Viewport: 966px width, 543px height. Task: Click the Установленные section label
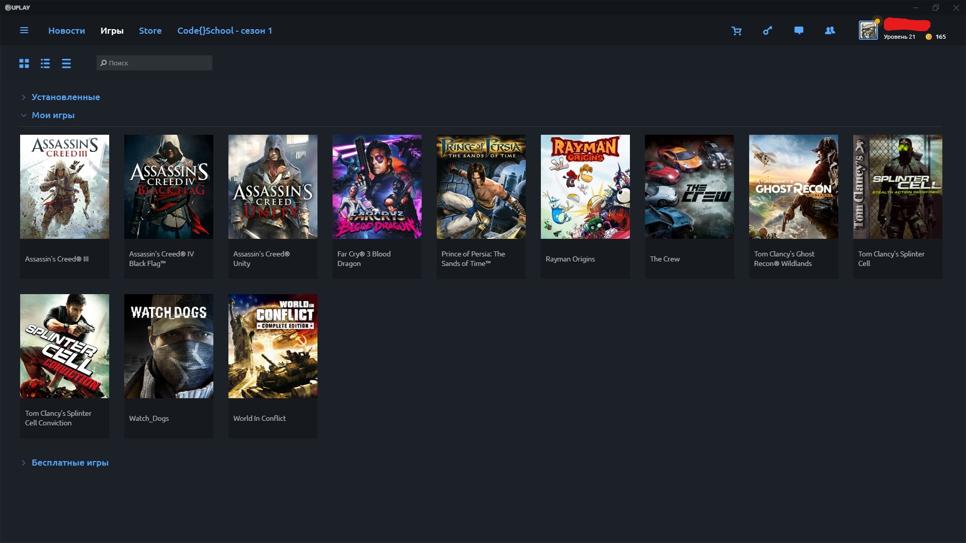pos(66,97)
